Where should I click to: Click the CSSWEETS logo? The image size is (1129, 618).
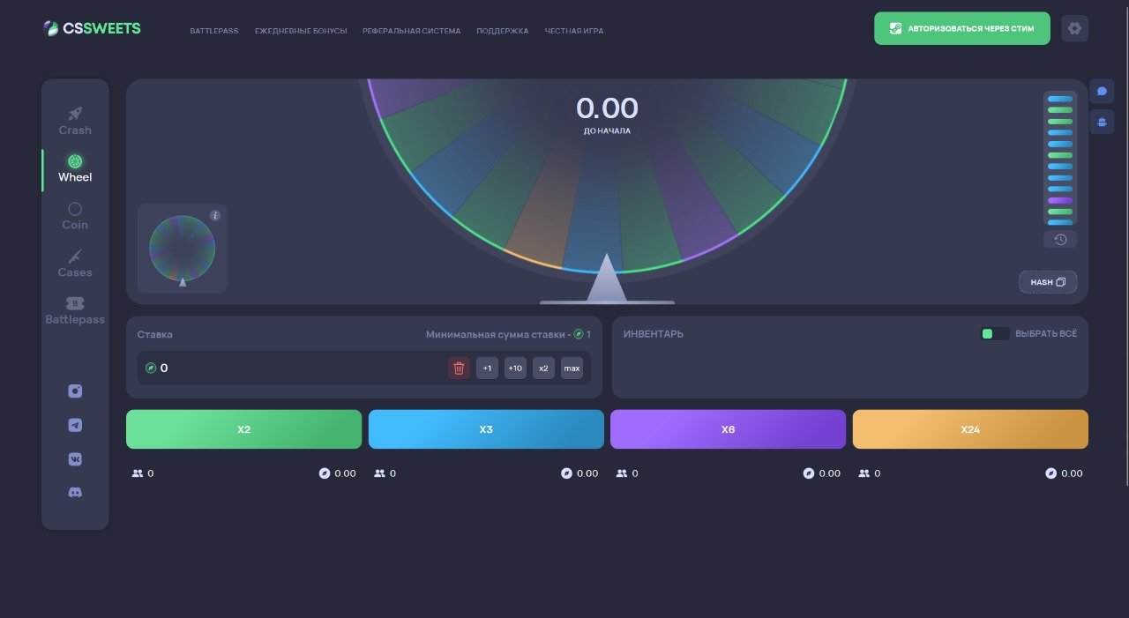pos(92,28)
